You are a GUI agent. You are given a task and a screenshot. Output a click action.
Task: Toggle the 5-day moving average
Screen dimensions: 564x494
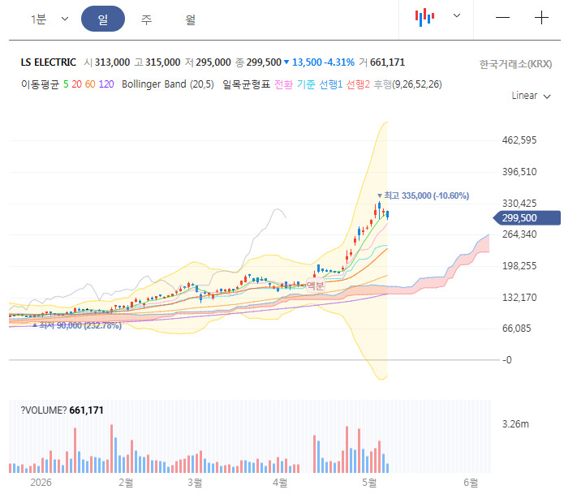[x=66, y=84]
